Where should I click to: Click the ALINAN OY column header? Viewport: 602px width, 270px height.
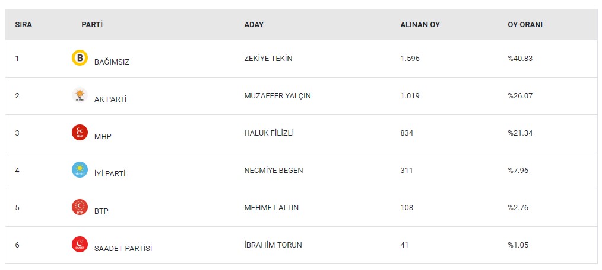click(x=420, y=25)
